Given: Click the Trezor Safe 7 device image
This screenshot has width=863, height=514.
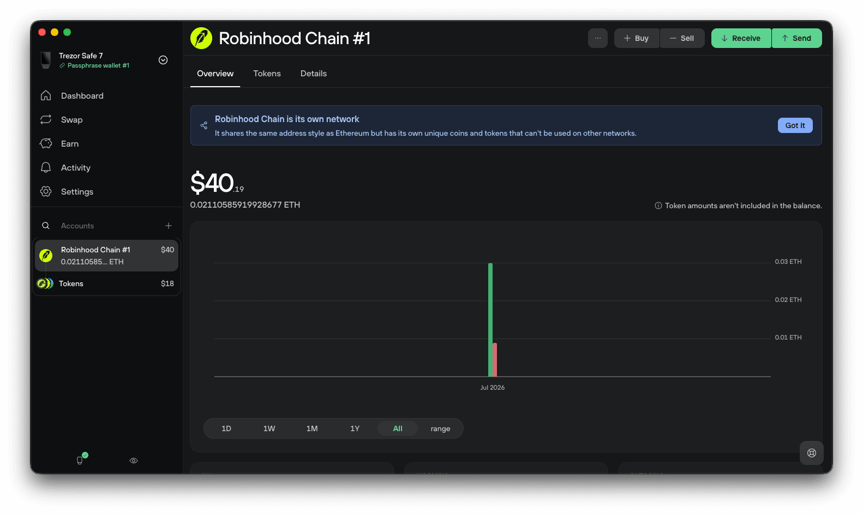Looking at the screenshot, I should point(46,60).
